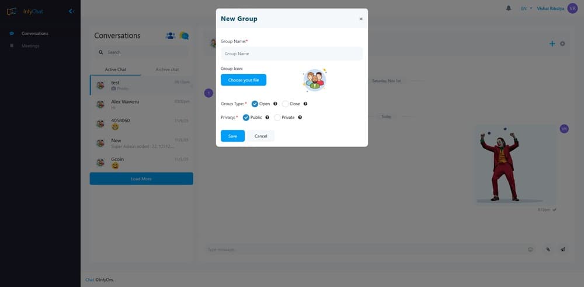584x287 pixels.
Task: Open the EN language dropdown
Action: coord(526,9)
